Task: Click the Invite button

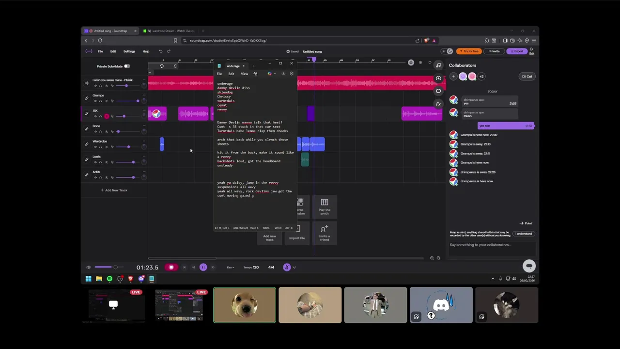Action: click(494, 51)
